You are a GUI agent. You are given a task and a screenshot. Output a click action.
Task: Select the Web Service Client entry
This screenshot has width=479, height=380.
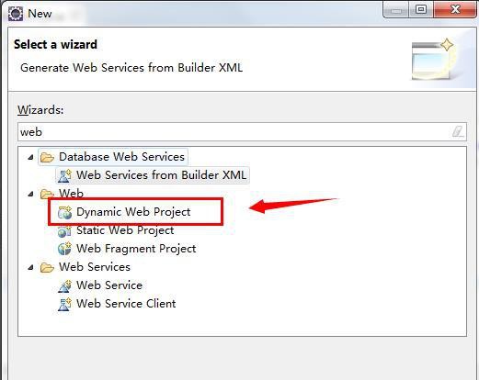click(x=126, y=304)
